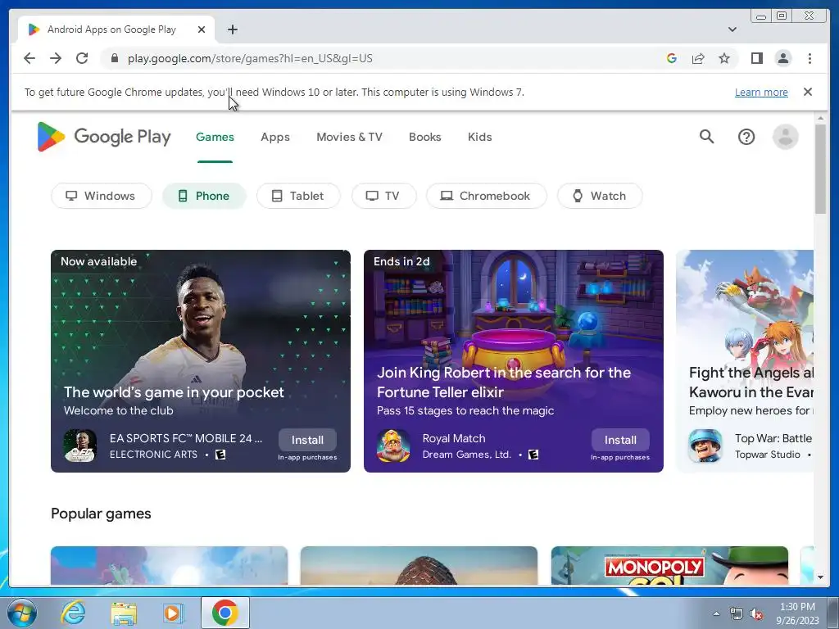Dismiss the Chrome update notification bar

[x=807, y=92]
